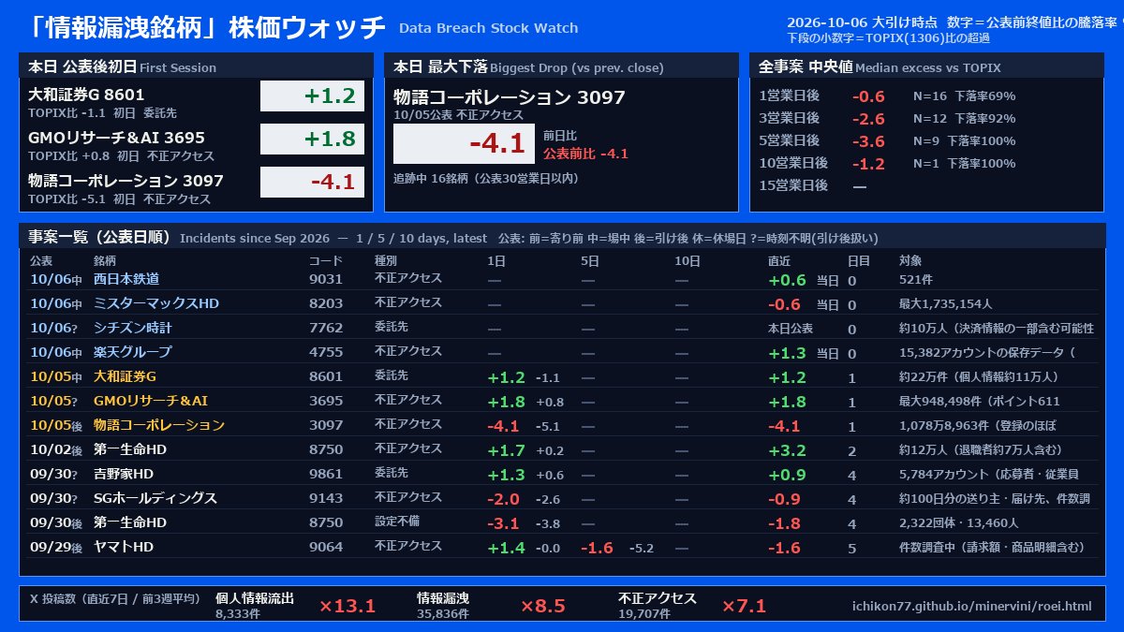
Task: Click ヤマトHD in the incident list
Action: [124, 547]
